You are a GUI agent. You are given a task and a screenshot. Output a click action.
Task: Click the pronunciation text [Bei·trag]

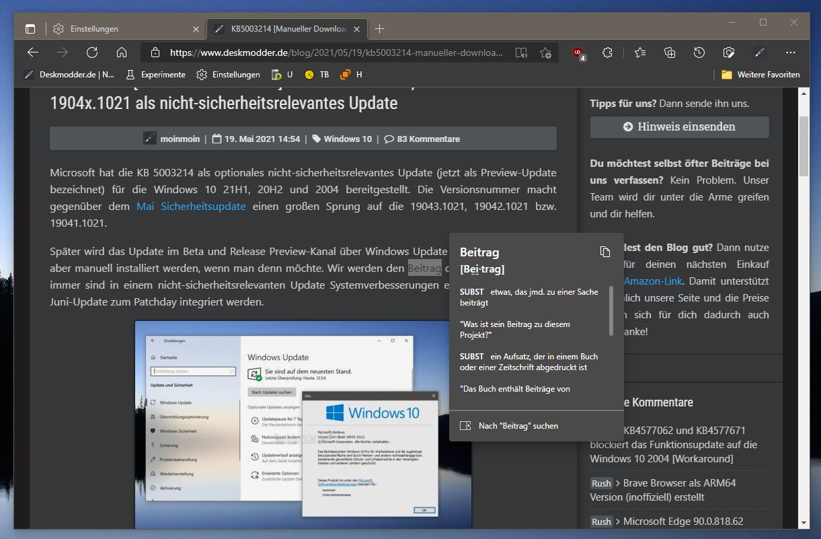(x=482, y=269)
